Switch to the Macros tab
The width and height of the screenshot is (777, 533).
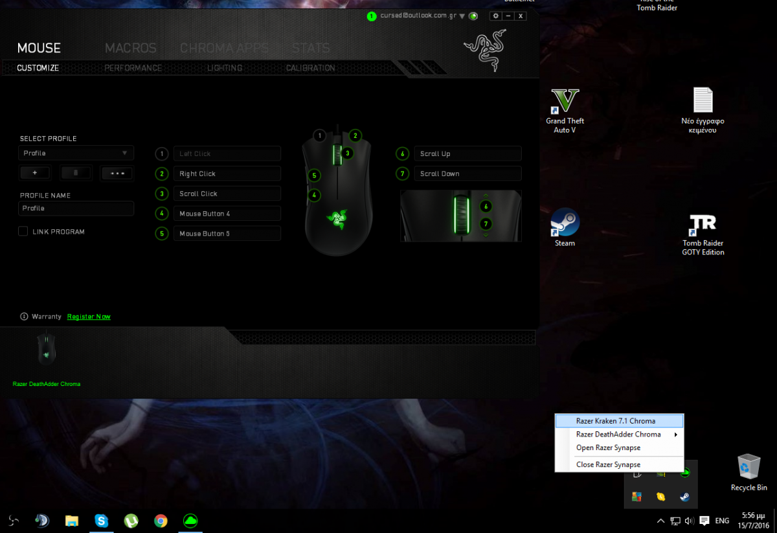click(131, 48)
